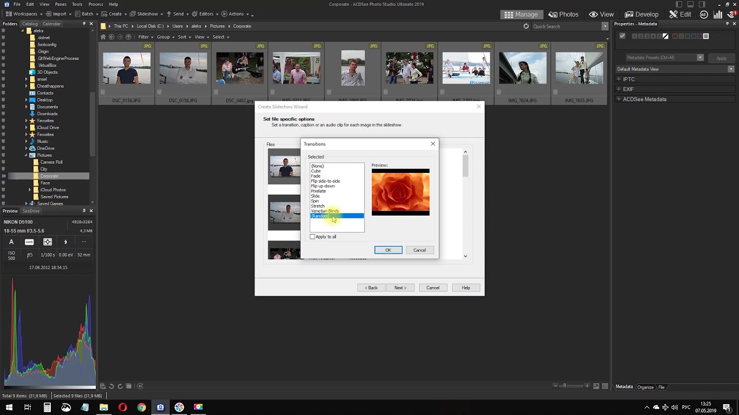Open the Filter dropdown in file list
The height and width of the screenshot is (415, 739).
145,37
